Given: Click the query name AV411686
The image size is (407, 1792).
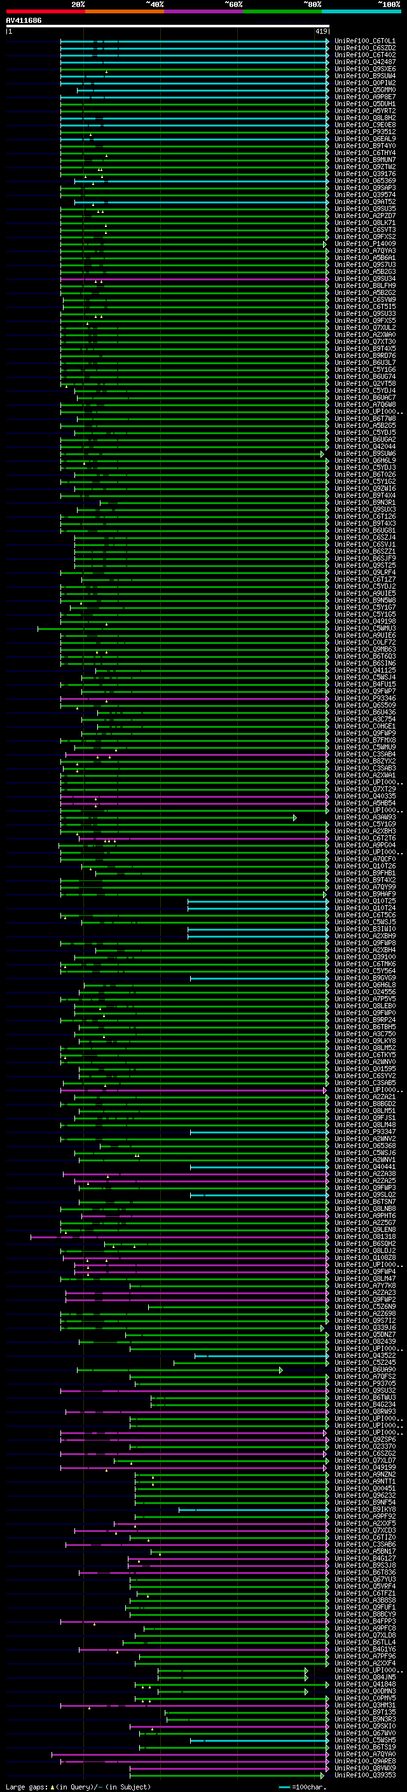Looking at the screenshot, I should [24, 21].
